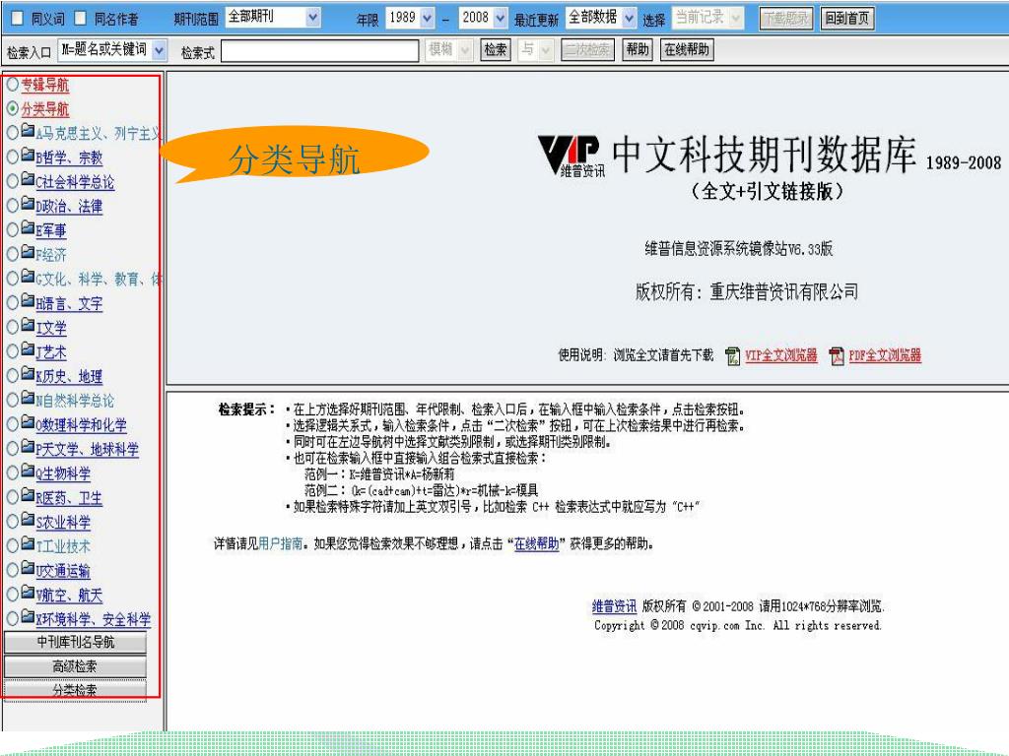
Task: Click the 回到首页 button
Action: point(846,18)
